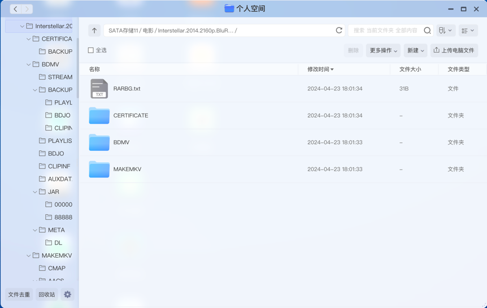This screenshot has width=487, height=308.
Task: Collapse the JAR tree node
Action: point(35,192)
